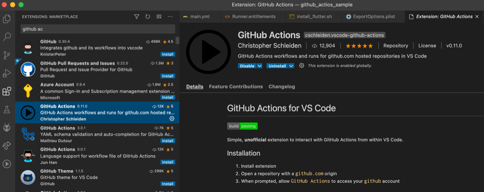Open Views and More Actions ellipsis menu
The image size is (484, 192).
click(x=170, y=17)
